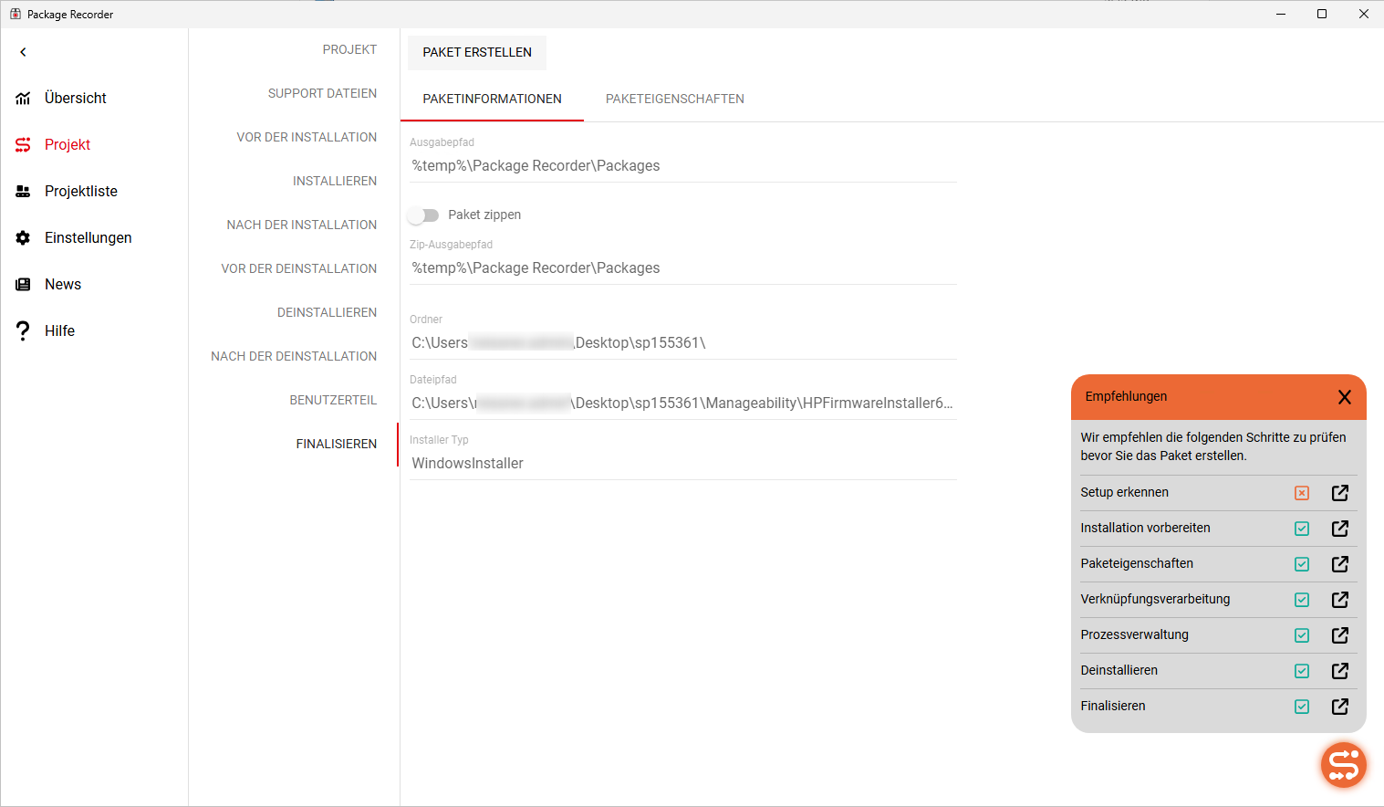Go to the VOR DER INSTALLATION section

pos(307,137)
